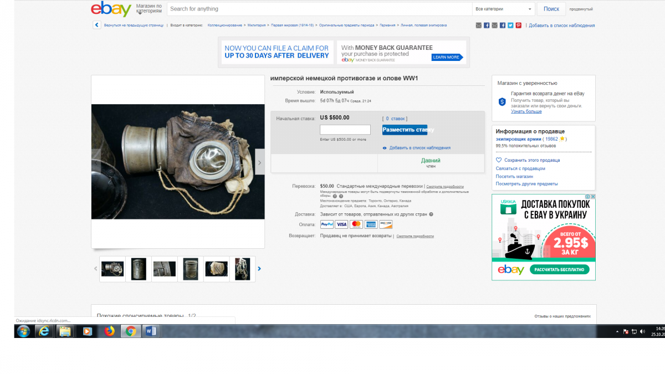
Task: Click the 'Разместить ставку' bid button
Action: 405,130
